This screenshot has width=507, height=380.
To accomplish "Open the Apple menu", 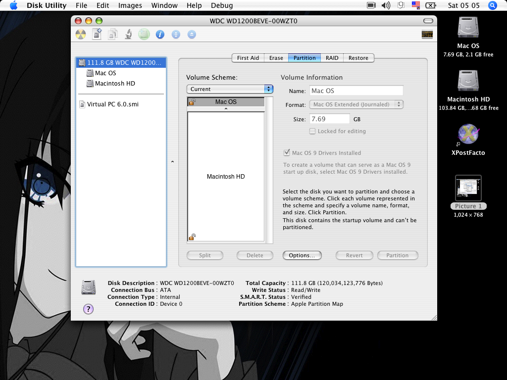I will coord(13,5).
